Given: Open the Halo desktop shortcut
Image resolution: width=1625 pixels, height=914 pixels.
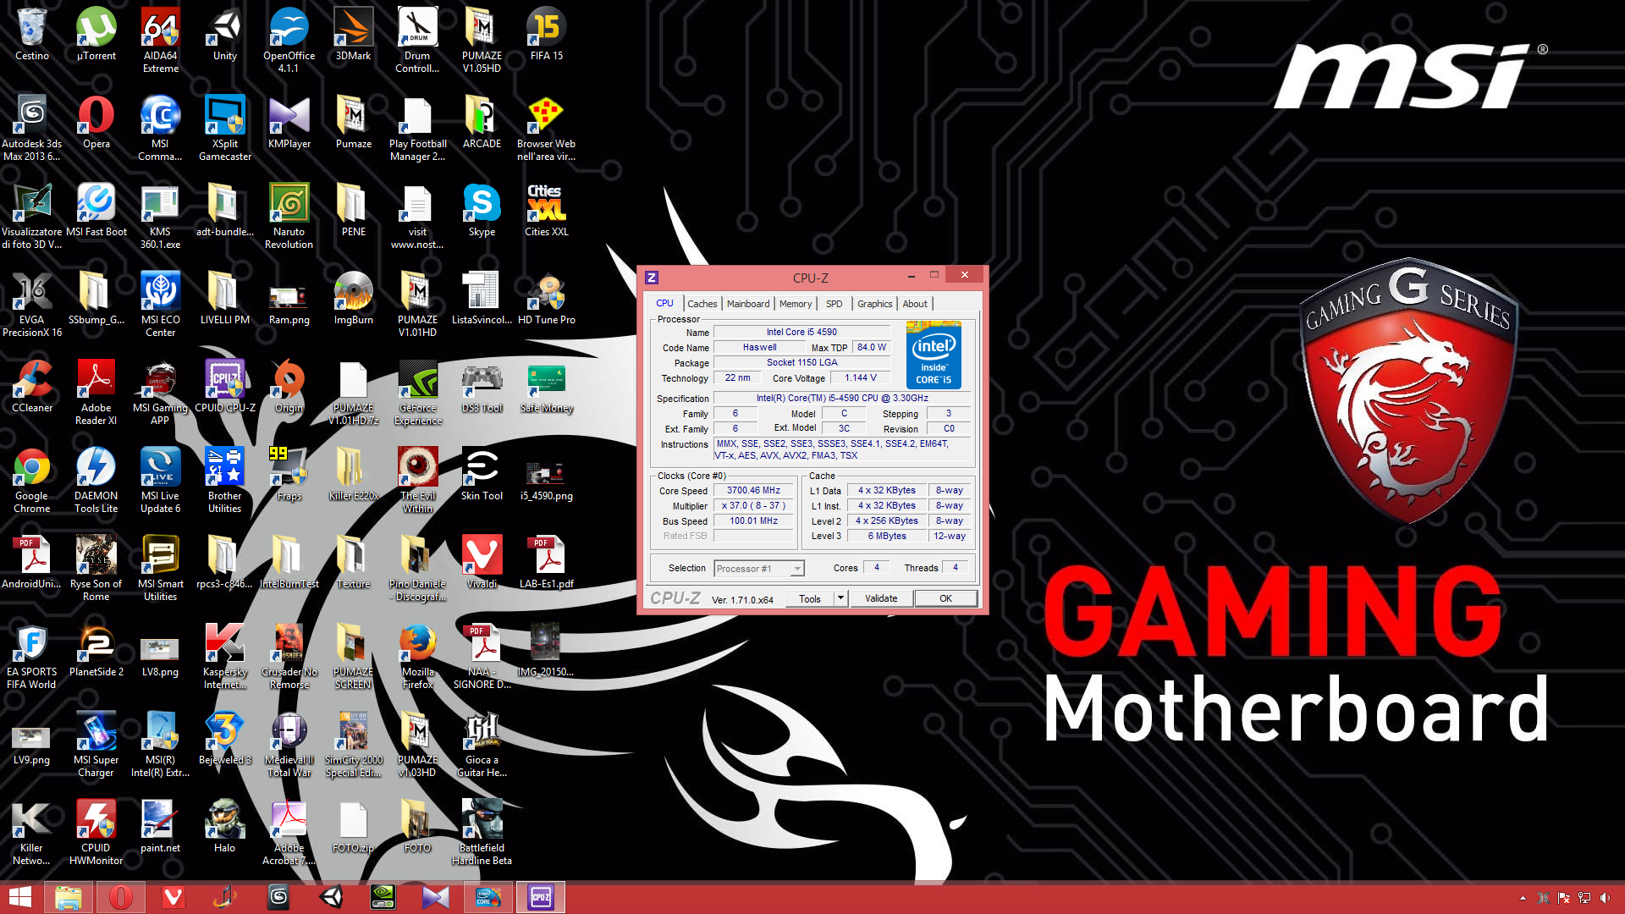Looking at the screenshot, I should pos(224,826).
